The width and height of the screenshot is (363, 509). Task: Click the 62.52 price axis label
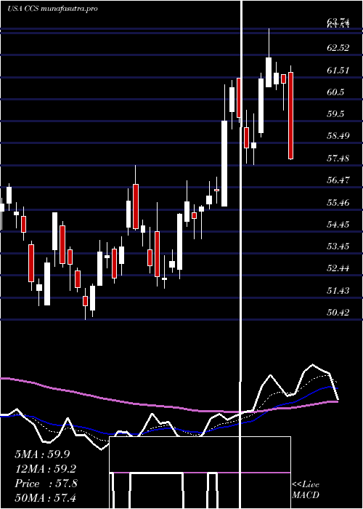point(338,48)
